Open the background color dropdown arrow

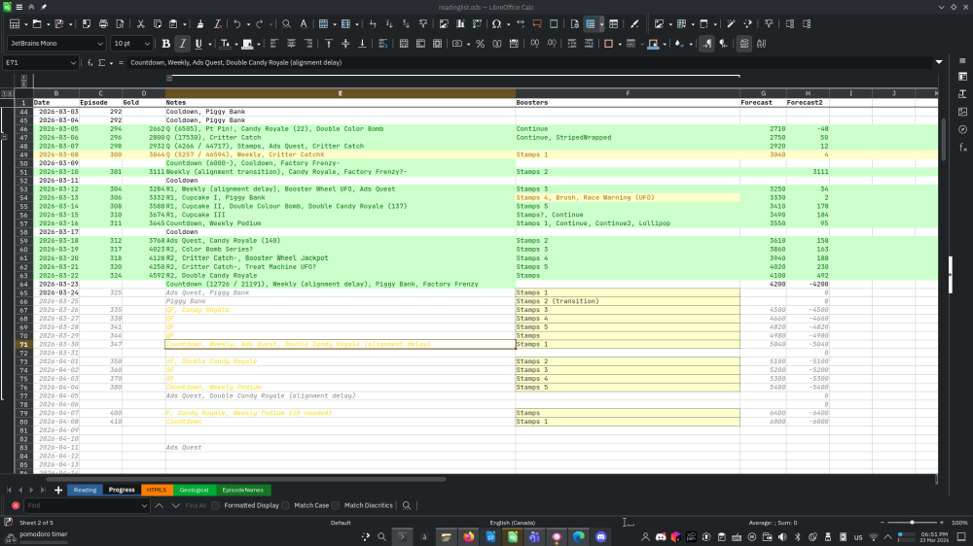(x=258, y=44)
